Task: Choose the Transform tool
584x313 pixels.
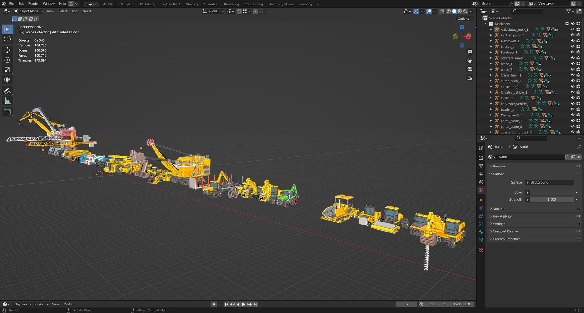Action: pyautogui.click(x=7, y=80)
